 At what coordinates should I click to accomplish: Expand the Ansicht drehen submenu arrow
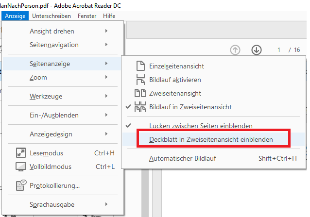click(106, 31)
